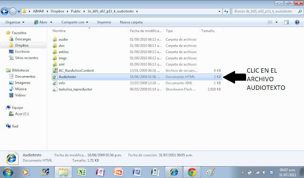The image size is (304, 178).
Task: Toggle the preview pane icon
Action: point(286,22)
